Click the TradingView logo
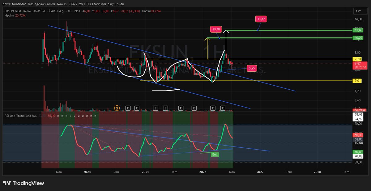The image size is (371, 191). (x=23, y=183)
